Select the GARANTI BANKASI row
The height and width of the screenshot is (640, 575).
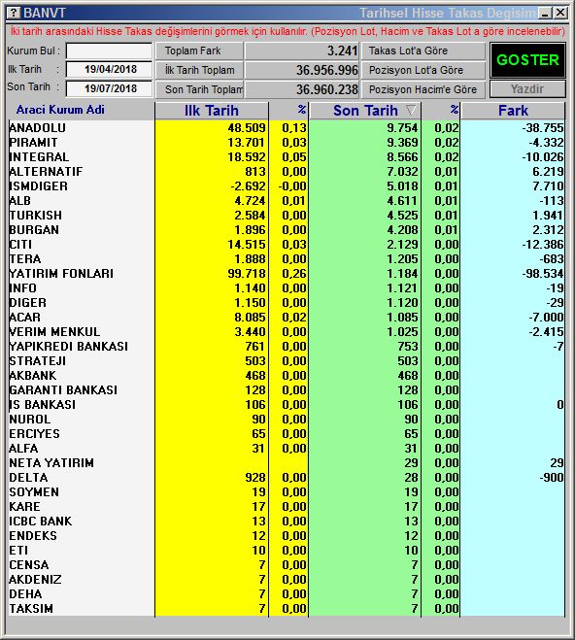coord(287,390)
